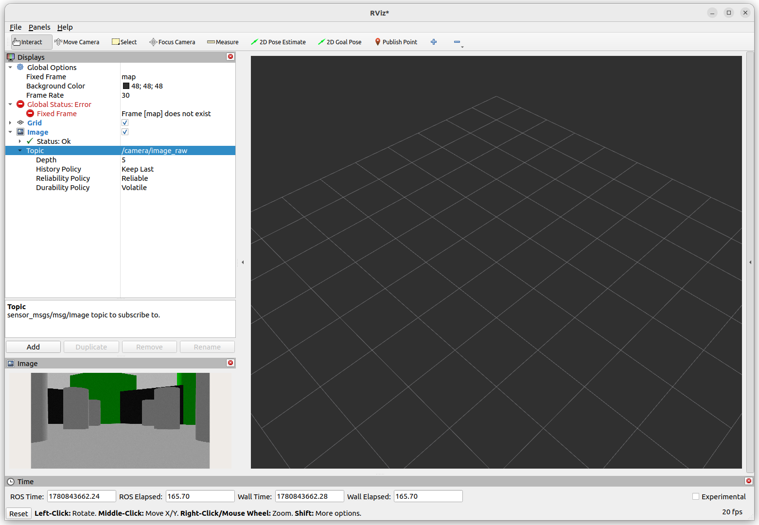
Task: Select the 2D Pose Estimate tool
Action: (x=278, y=42)
